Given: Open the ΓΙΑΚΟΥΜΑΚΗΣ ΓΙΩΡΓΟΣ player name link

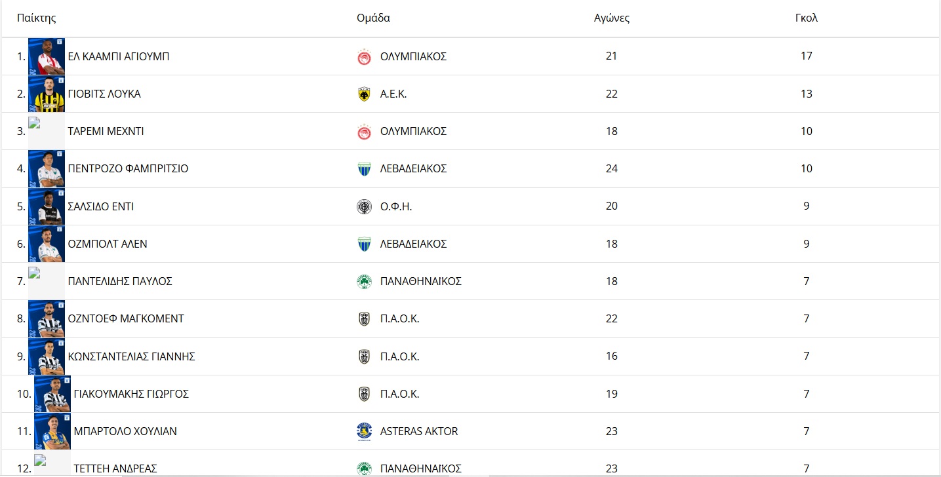Looking at the screenshot, I should (131, 394).
